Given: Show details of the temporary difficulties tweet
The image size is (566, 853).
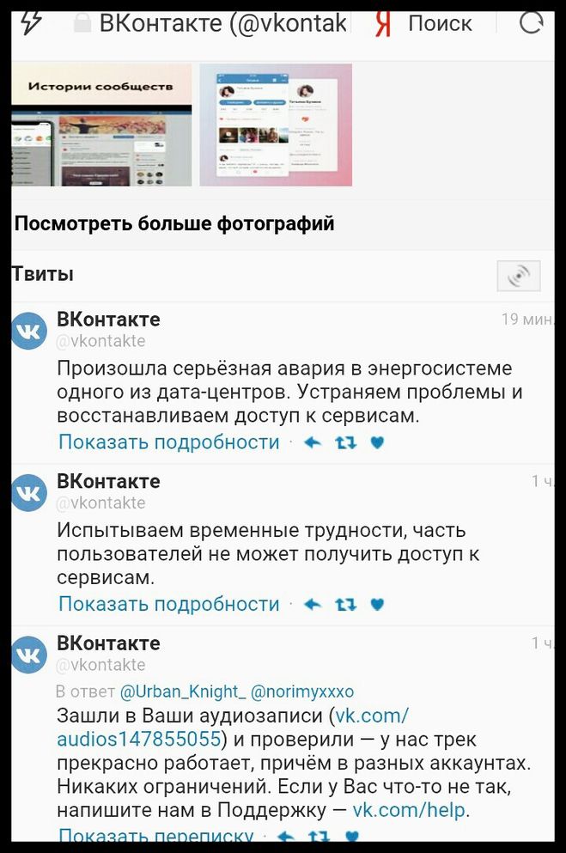Looking at the screenshot, I should pyautogui.click(x=169, y=604).
